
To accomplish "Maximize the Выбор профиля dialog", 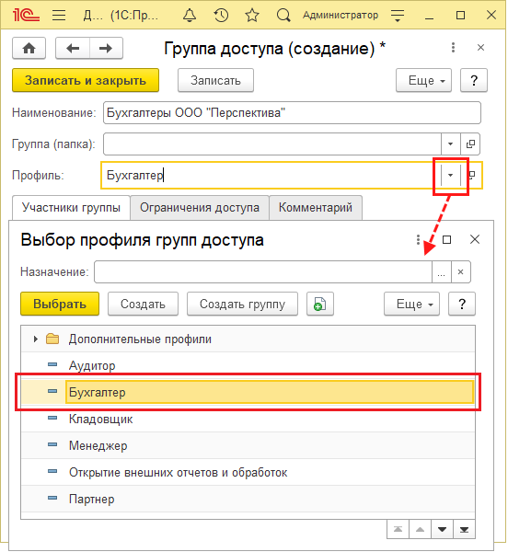I will coord(446,240).
